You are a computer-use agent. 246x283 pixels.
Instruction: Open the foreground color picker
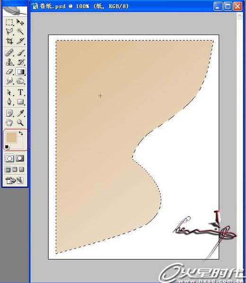(x=11, y=137)
